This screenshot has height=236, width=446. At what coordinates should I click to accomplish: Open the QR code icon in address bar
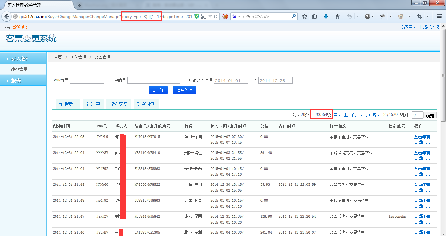pyautogui.click(x=204, y=16)
